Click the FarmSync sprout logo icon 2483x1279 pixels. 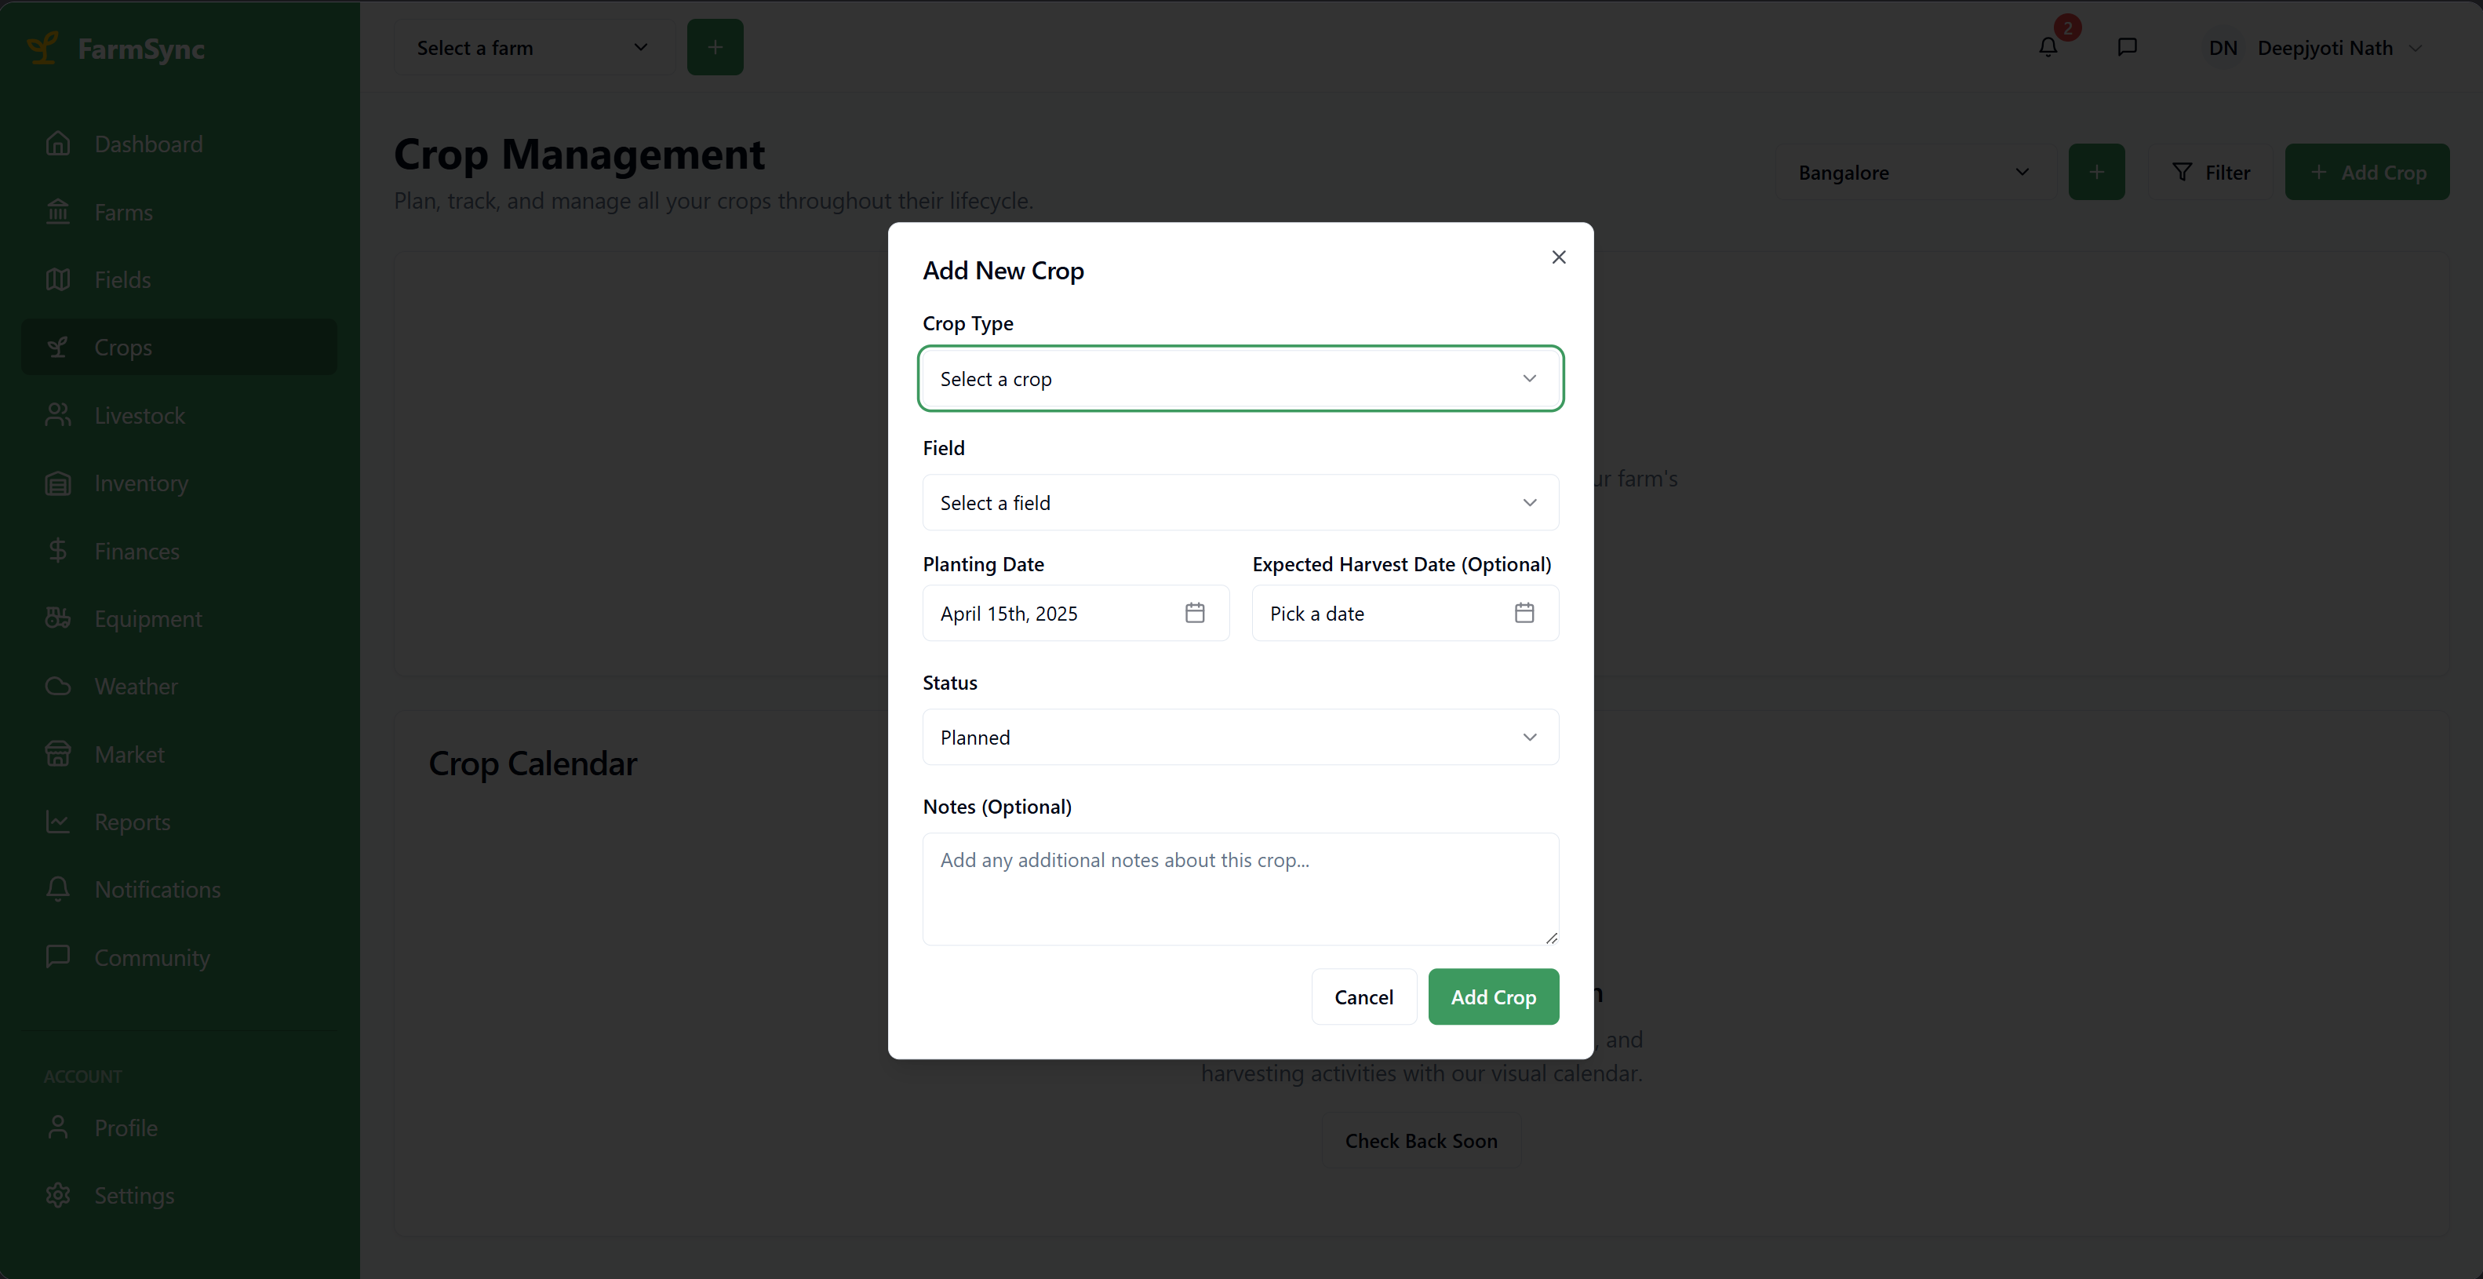[42, 48]
